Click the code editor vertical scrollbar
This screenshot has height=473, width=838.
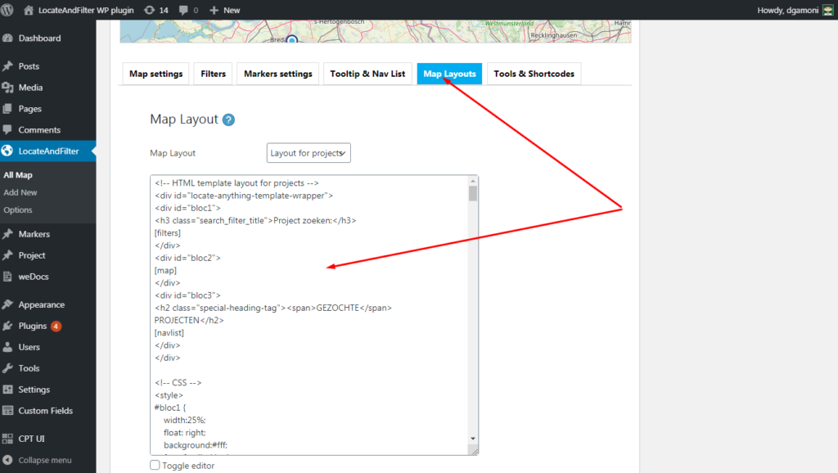[472, 311]
